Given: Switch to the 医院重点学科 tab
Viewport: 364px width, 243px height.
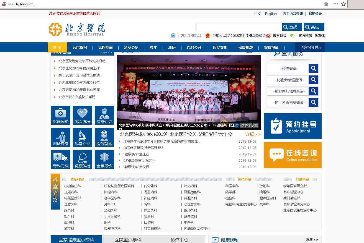Looking at the screenshot, I should 128,240.
